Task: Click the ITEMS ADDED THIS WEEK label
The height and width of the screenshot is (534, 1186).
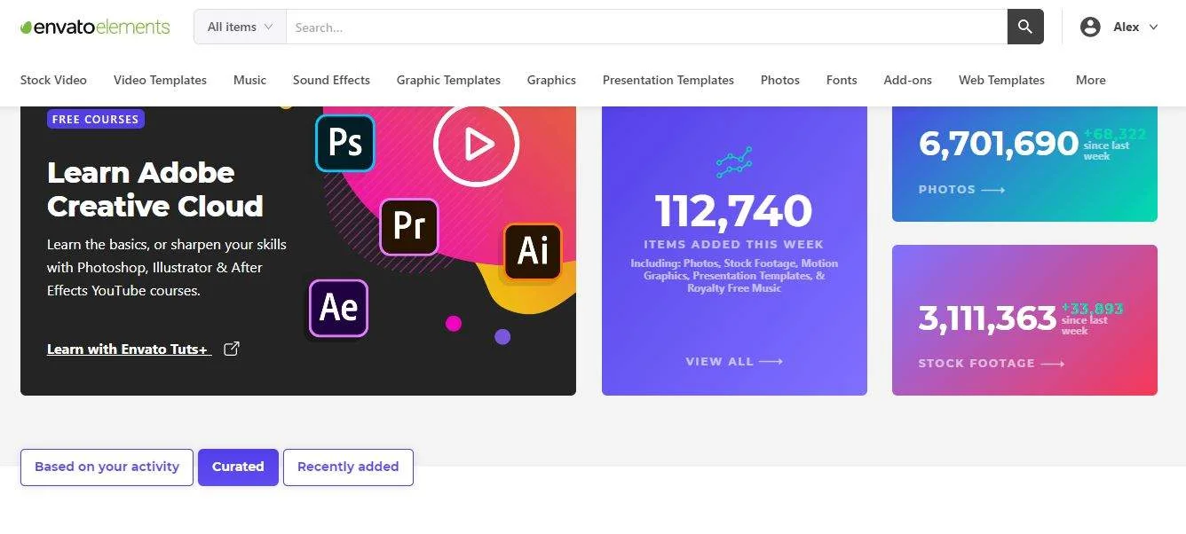Action: [734, 244]
